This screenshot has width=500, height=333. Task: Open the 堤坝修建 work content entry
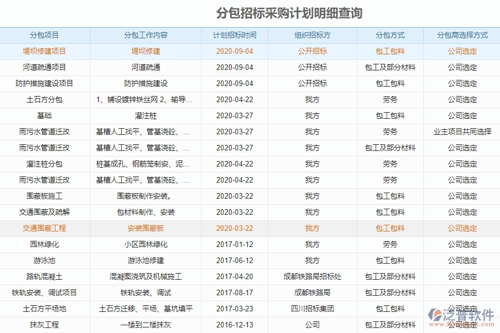(146, 51)
